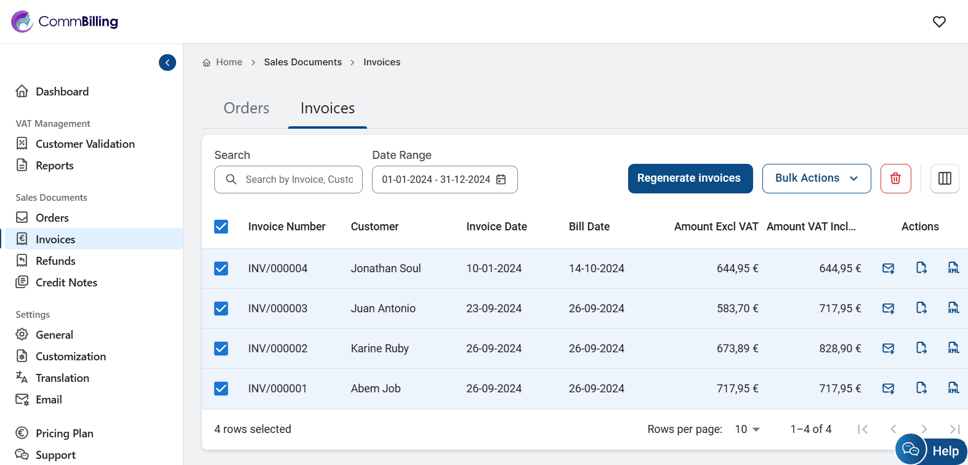Download XML for invoice INV/000003
This screenshot has height=465, width=968.
[x=953, y=308]
